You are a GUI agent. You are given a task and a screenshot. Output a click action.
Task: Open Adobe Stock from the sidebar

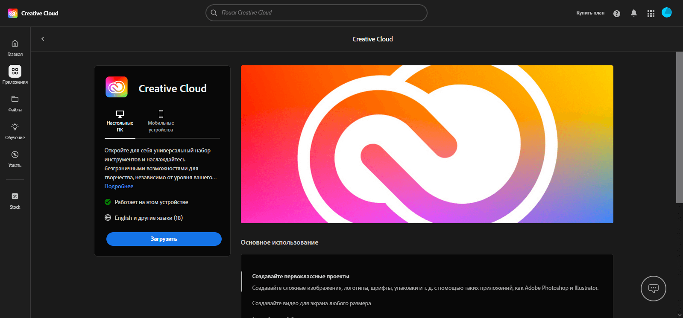click(15, 196)
